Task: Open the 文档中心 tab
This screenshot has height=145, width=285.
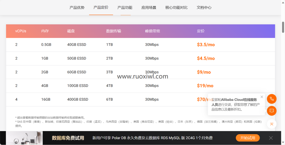Action: point(204,7)
